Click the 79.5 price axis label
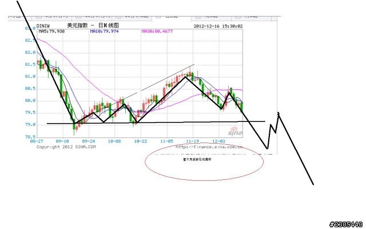 coord(30,113)
